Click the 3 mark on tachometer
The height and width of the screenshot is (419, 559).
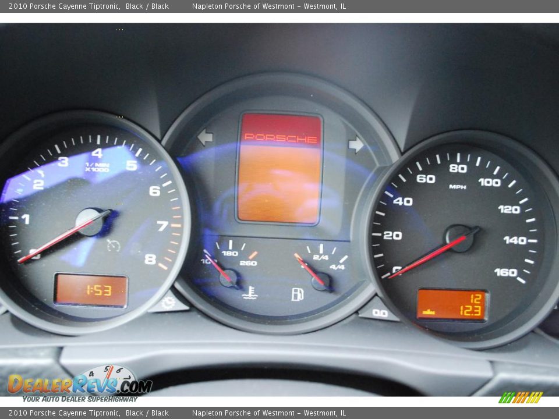[x=63, y=162]
